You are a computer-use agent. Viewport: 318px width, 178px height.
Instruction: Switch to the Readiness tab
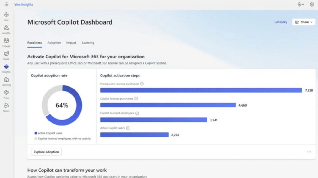pyautogui.click(x=34, y=43)
